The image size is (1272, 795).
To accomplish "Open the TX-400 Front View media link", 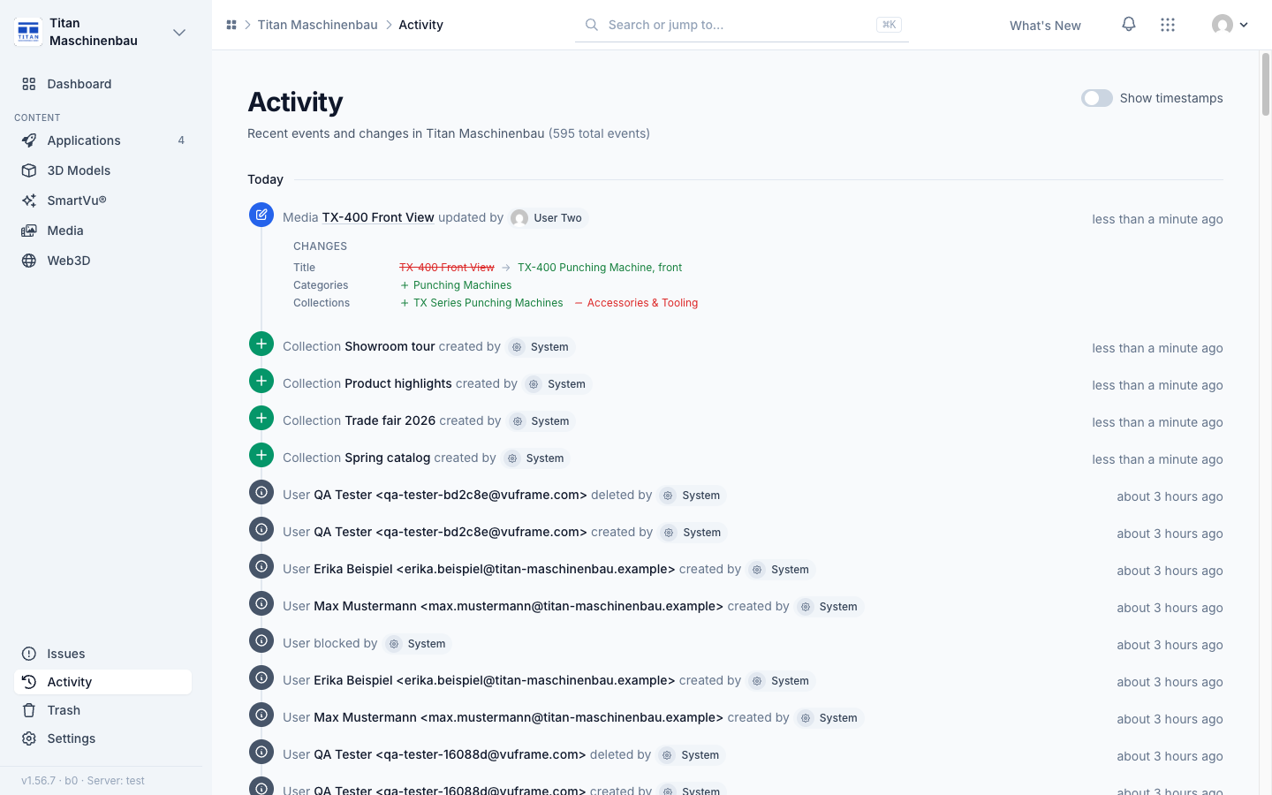I will point(378,217).
